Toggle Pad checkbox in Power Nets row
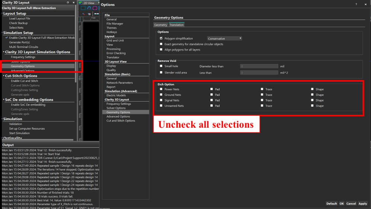The height and width of the screenshot is (209, 371). pos(211,89)
